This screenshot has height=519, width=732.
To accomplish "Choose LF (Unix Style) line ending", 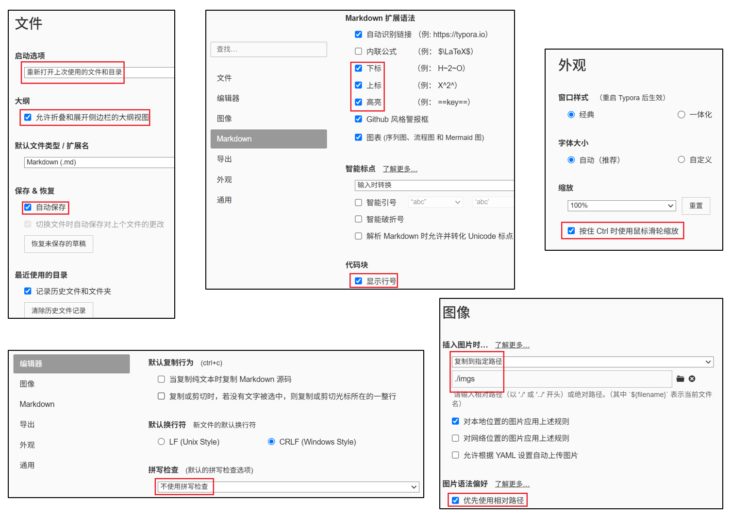I will point(161,442).
